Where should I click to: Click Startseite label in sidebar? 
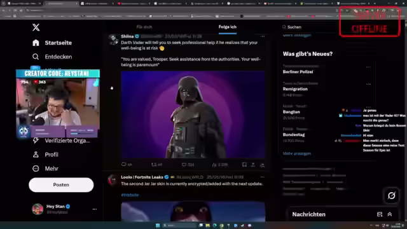[x=58, y=43]
